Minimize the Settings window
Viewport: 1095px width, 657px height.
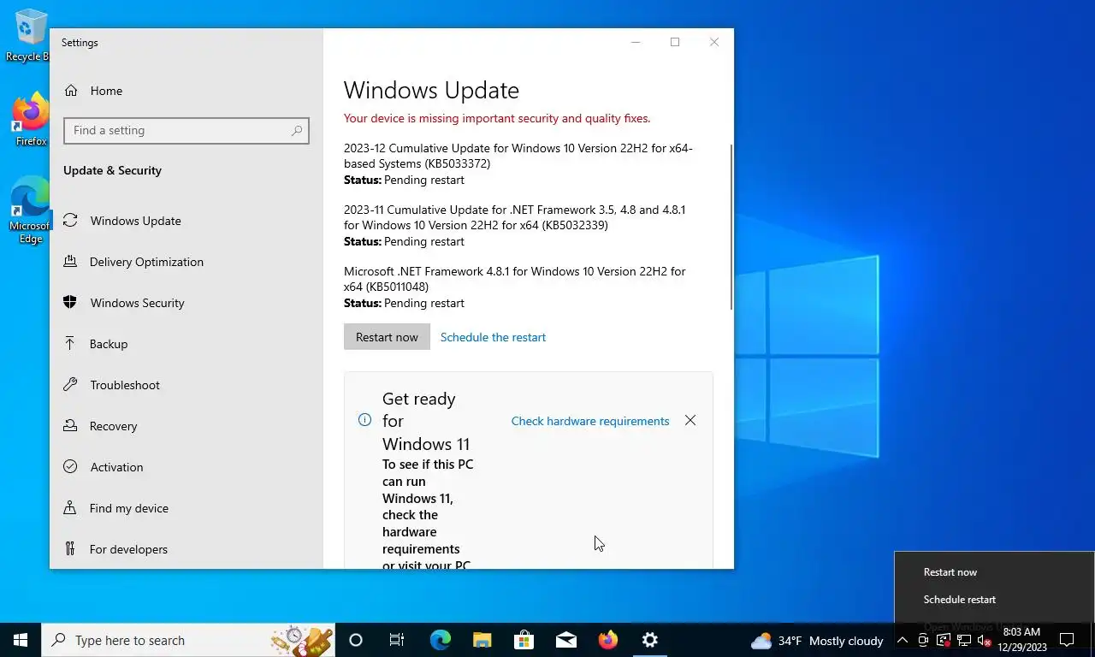636,42
